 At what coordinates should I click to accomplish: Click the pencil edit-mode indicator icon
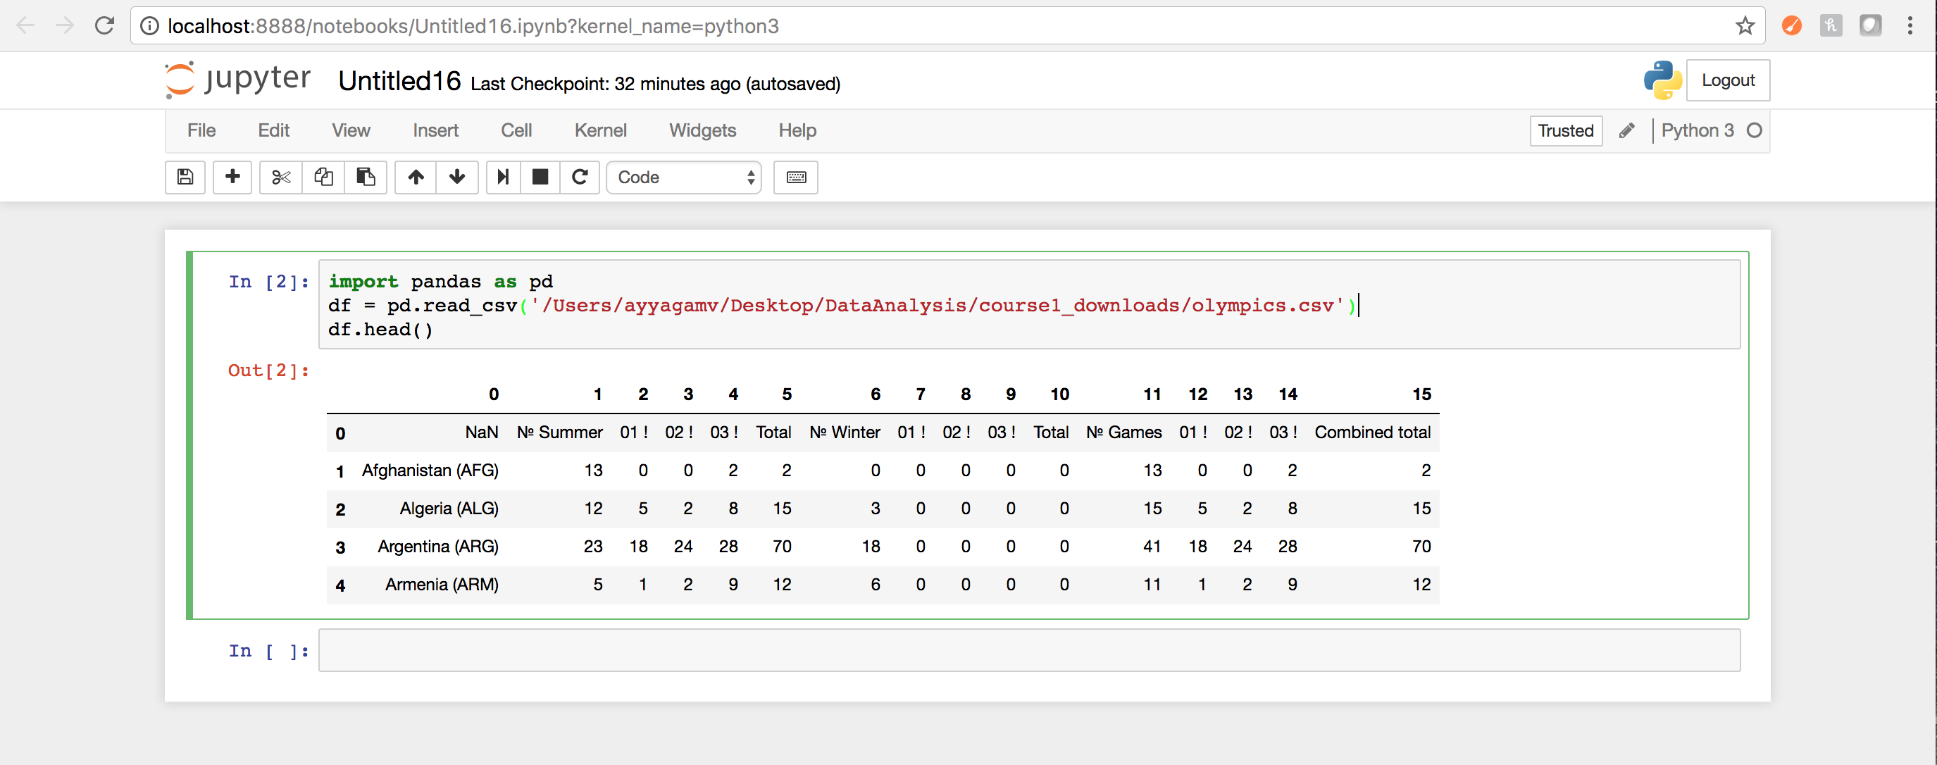click(1626, 131)
